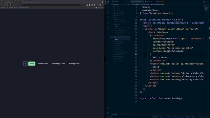Image resolution: width=210 pixels, height=118 pixels.
Task: Click "Switch Mode" text on line 22
Action: pyautogui.click(x=159, y=58)
